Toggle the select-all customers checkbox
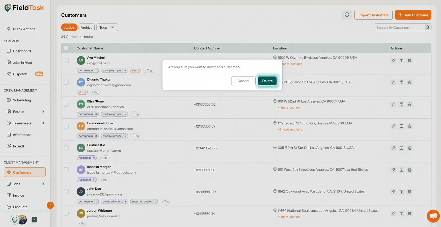441x227 pixels. [66, 48]
